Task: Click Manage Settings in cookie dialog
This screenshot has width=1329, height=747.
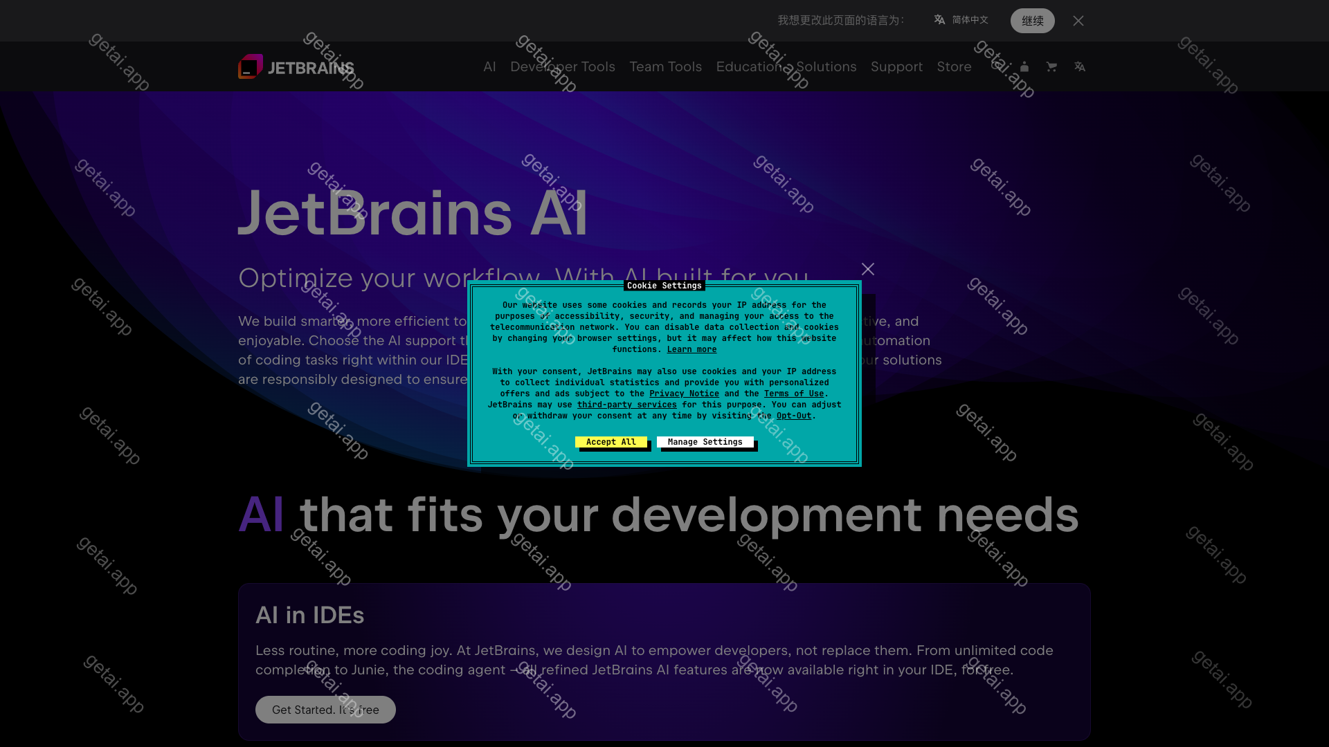Action: (705, 442)
